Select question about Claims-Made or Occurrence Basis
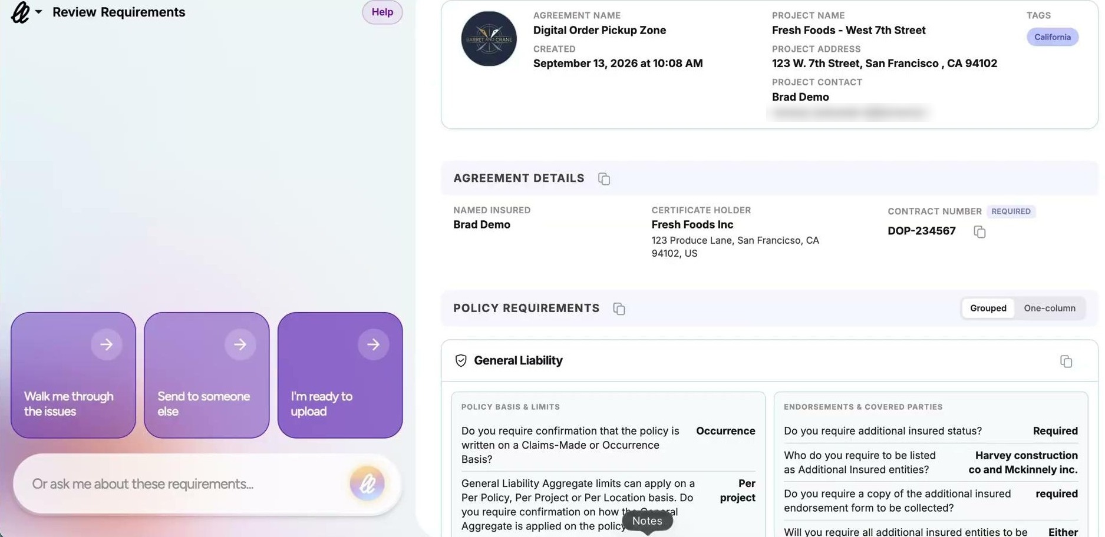1105x537 pixels. pos(570,445)
